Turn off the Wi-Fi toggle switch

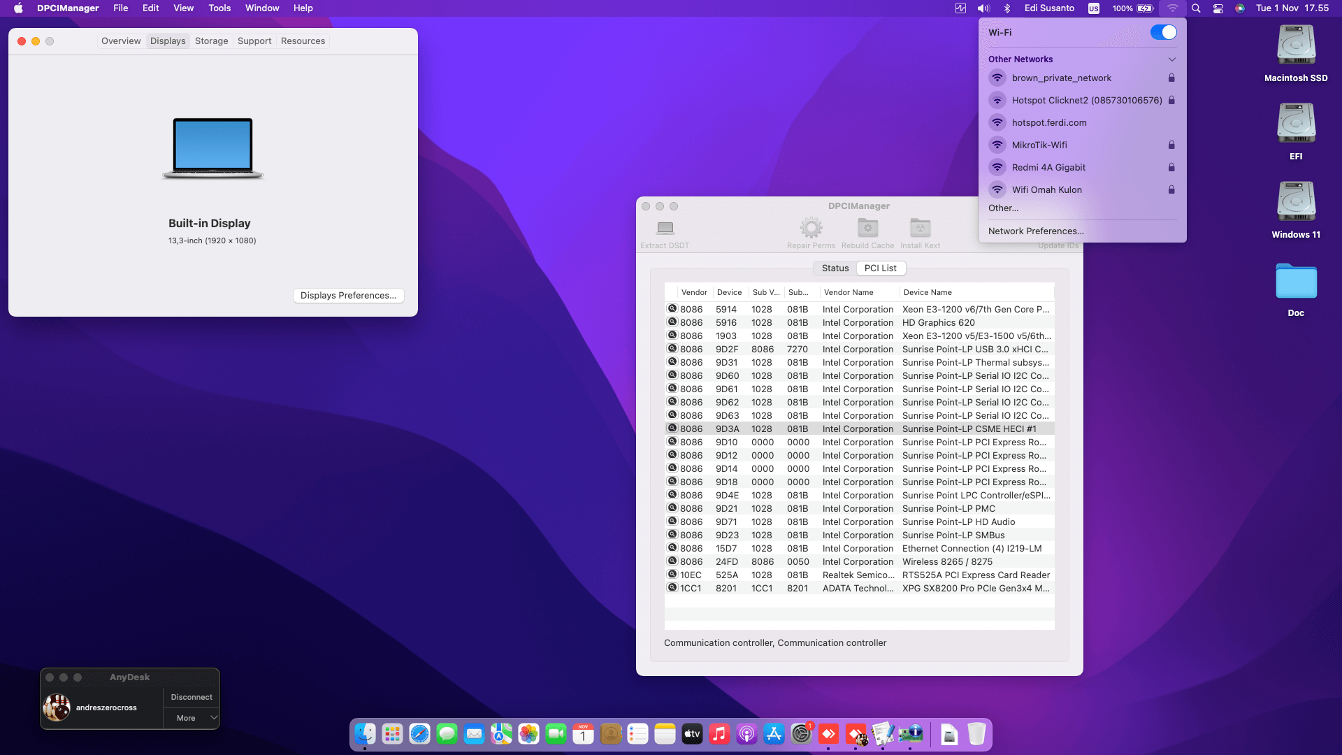point(1163,33)
